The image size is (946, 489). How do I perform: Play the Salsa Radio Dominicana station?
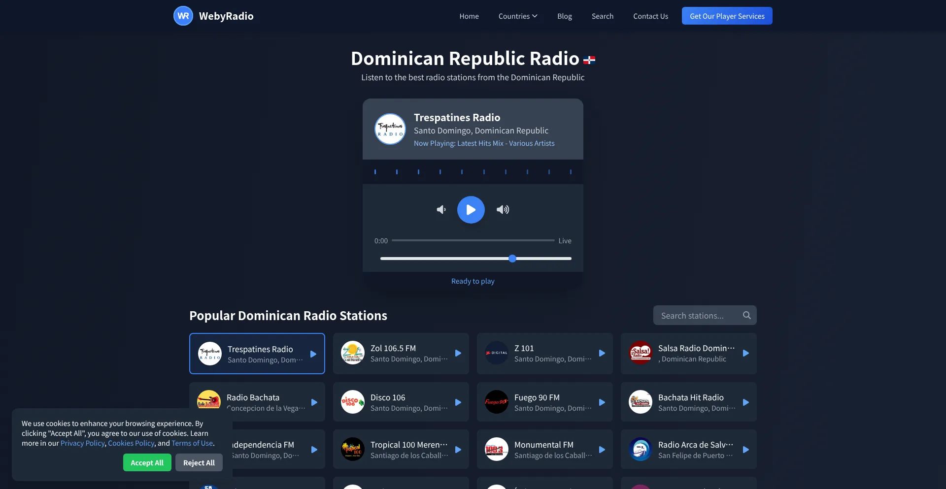(746, 353)
